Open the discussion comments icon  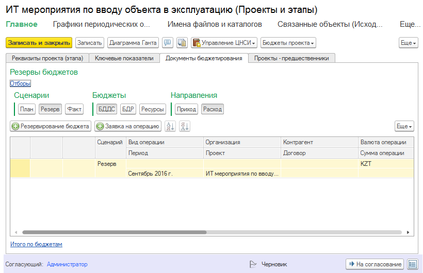pos(168,43)
